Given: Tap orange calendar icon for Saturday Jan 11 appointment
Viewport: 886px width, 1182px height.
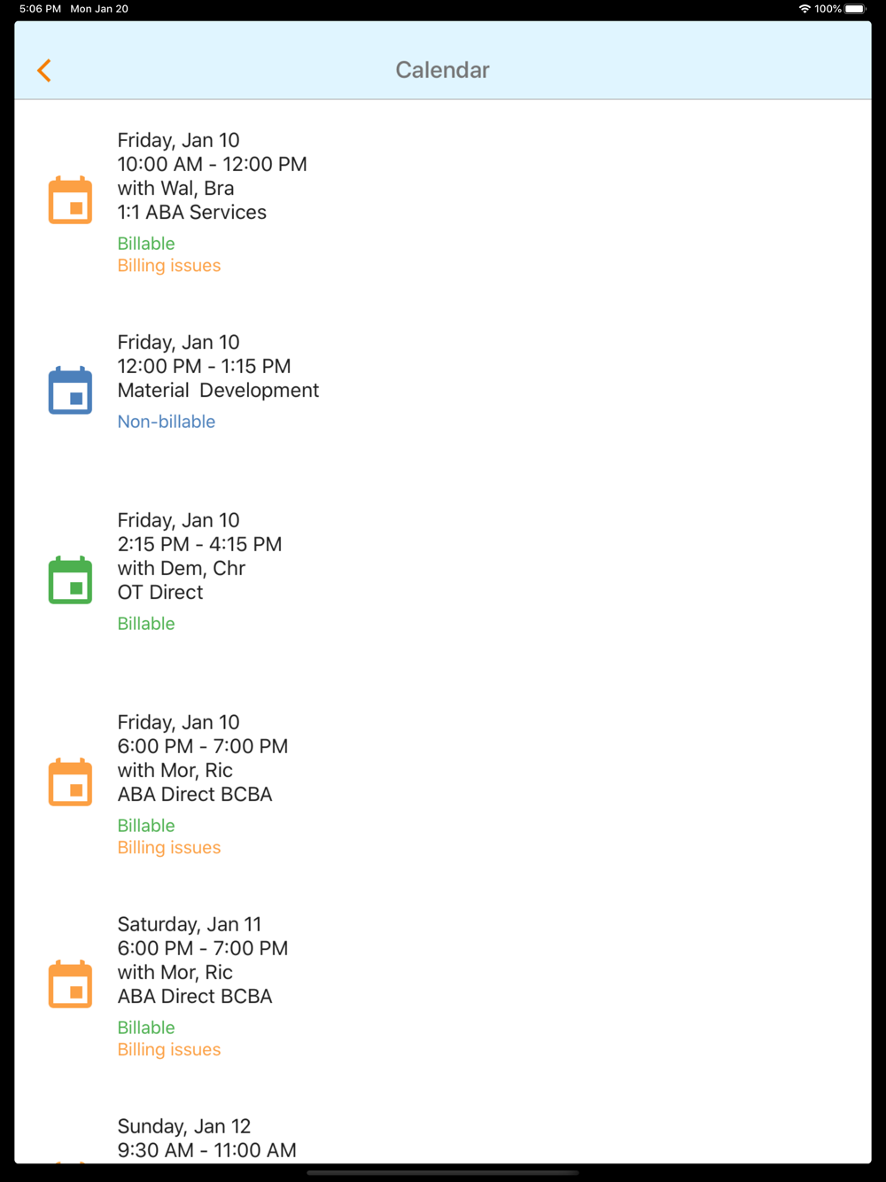Looking at the screenshot, I should point(70,984).
